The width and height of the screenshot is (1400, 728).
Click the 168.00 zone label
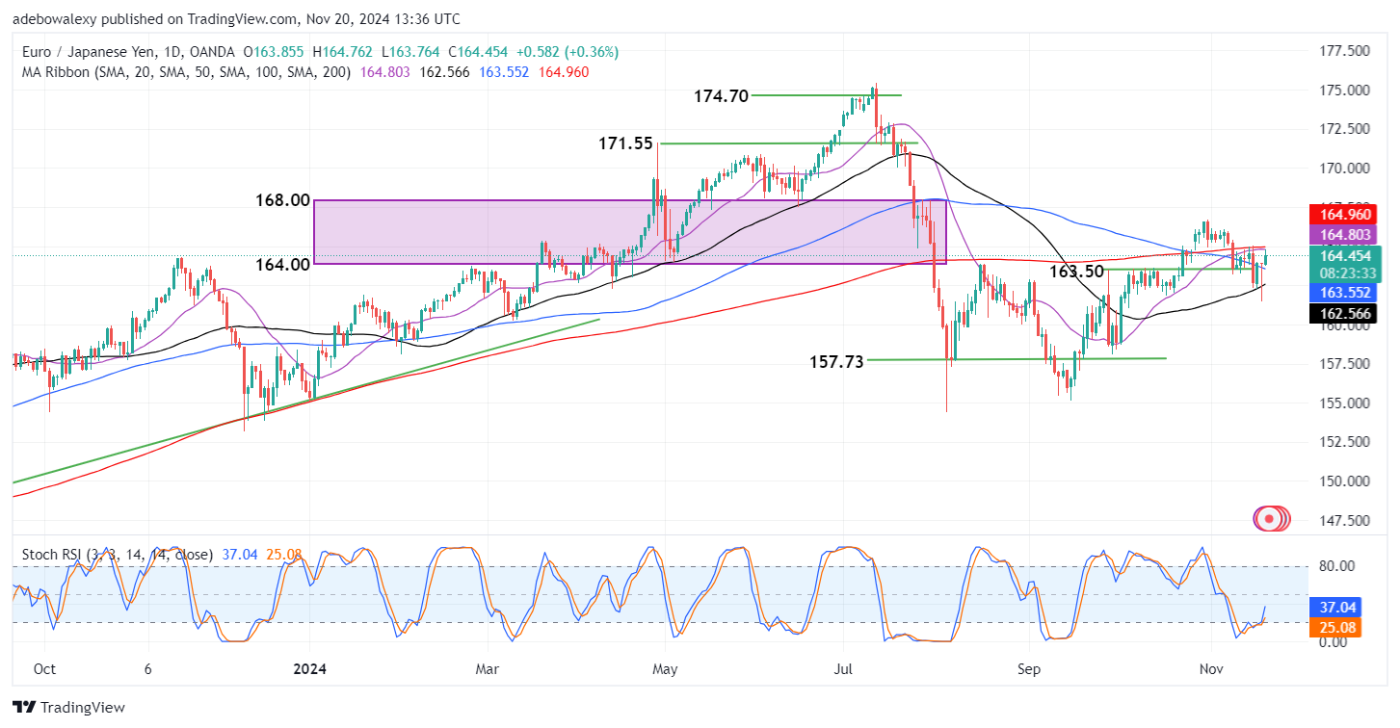click(x=283, y=200)
